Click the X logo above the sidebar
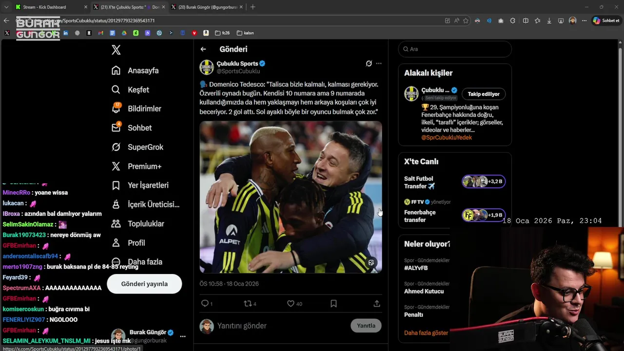The height and width of the screenshot is (351, 624). [116, 50]
